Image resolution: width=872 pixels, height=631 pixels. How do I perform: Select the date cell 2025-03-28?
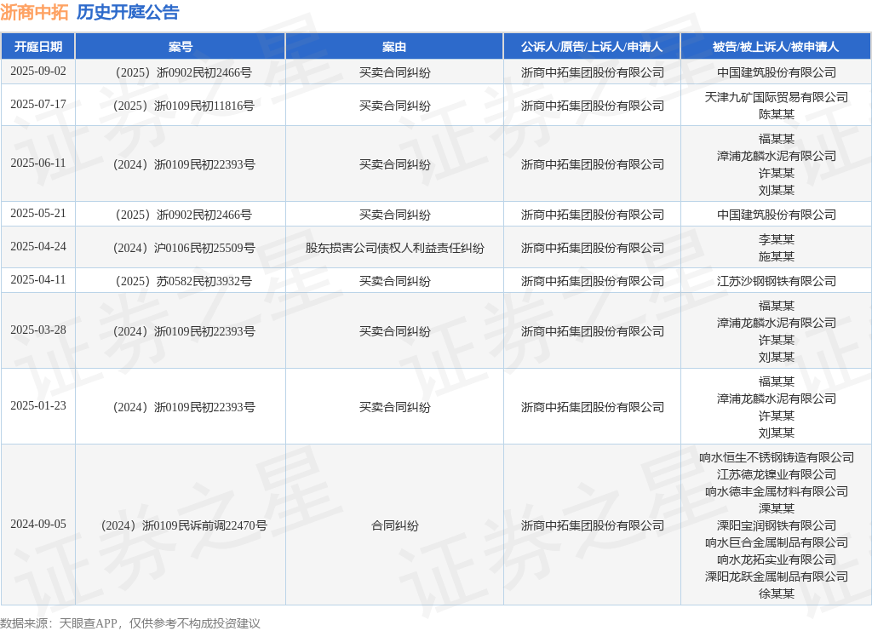coord(37,330)
